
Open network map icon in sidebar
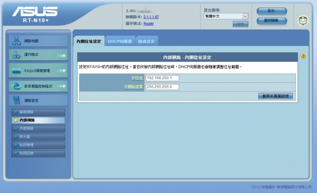coord(16,41)
